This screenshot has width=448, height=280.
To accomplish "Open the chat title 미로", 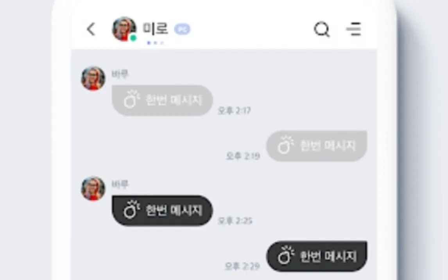I will [x=156, y=29].
